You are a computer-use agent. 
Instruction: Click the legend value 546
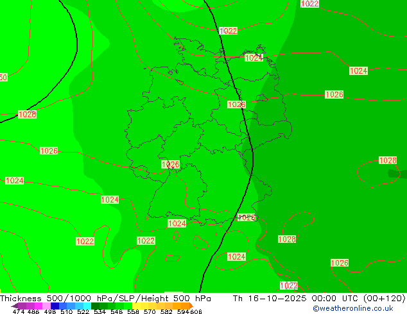(x=117, y=311)
